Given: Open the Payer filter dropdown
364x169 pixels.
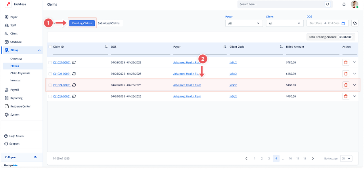Looking at the screenshot, I should 244,23.
